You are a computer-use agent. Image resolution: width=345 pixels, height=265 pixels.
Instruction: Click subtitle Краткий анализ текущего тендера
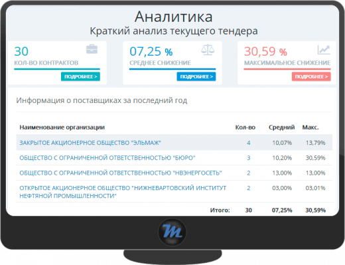point(174,31)
